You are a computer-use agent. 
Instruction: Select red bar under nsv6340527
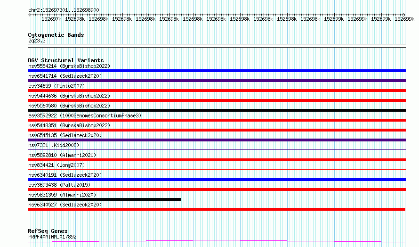click(x=217, y=209)
